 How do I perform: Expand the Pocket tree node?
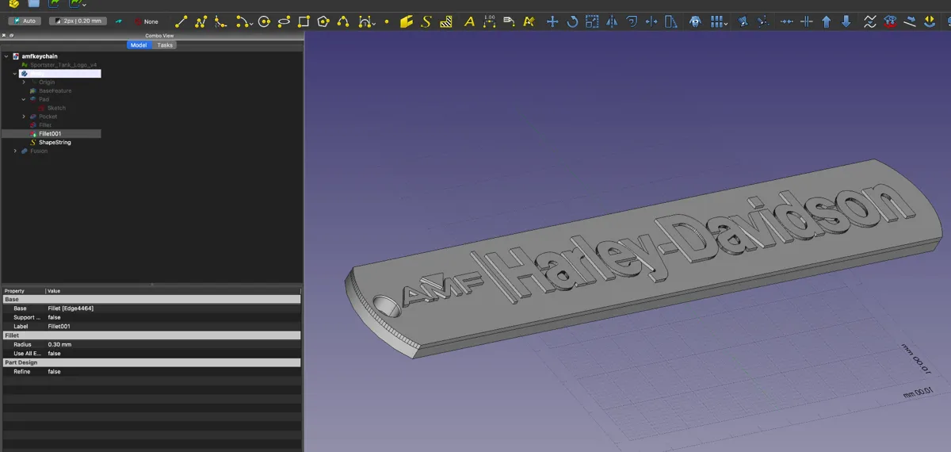pos(24,117)
